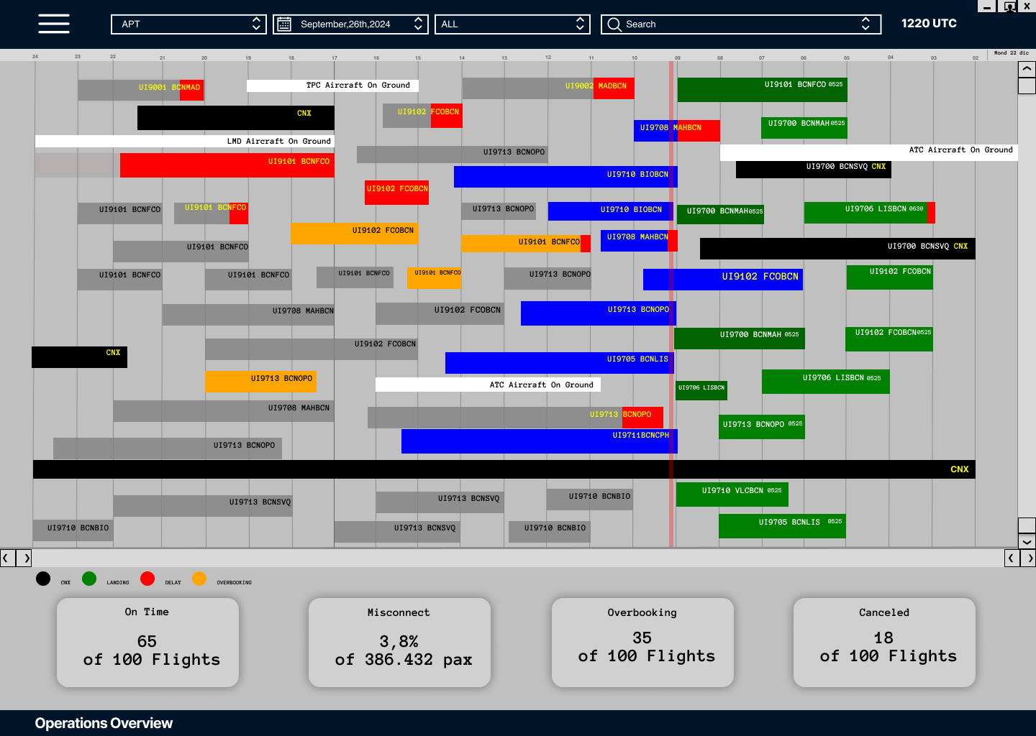Viewport: 1036px width, 736px height.
Task: Expand the ALL filter dropdown
Action: click(x=512, y=24)
